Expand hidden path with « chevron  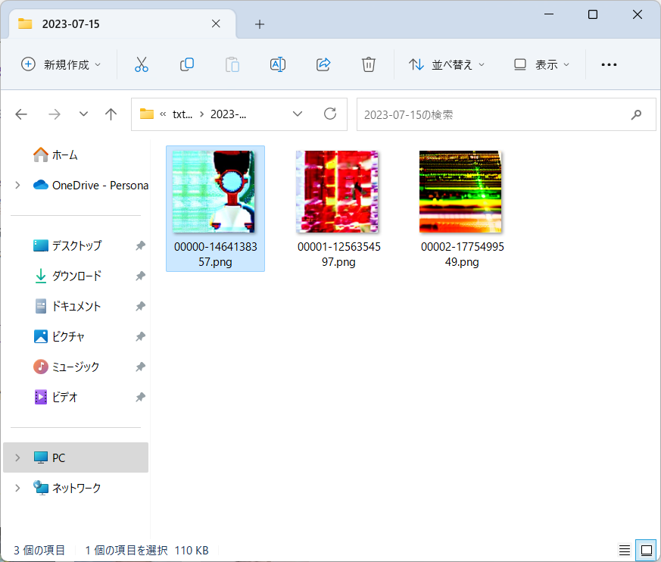[x=163, y=114]
